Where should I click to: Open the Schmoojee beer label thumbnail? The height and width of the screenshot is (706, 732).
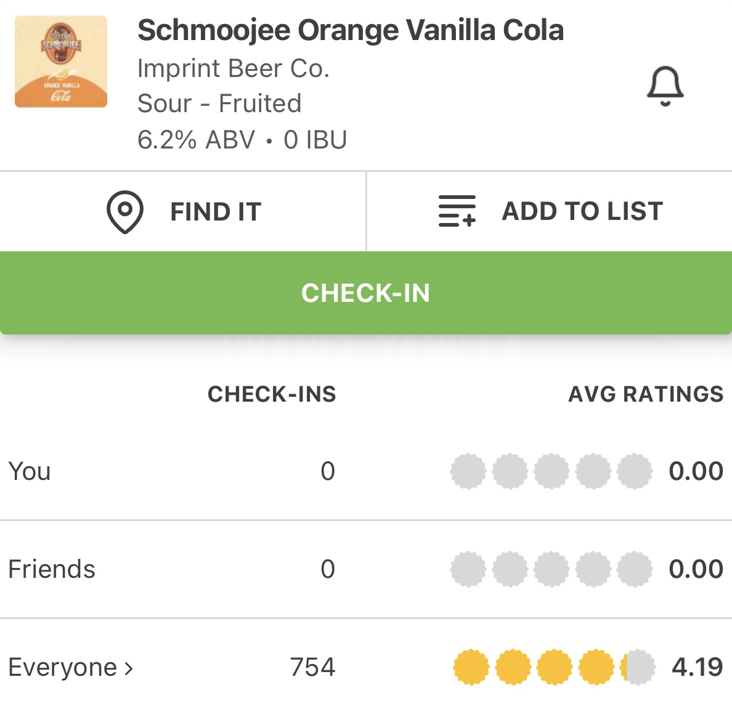click(61, 62)
